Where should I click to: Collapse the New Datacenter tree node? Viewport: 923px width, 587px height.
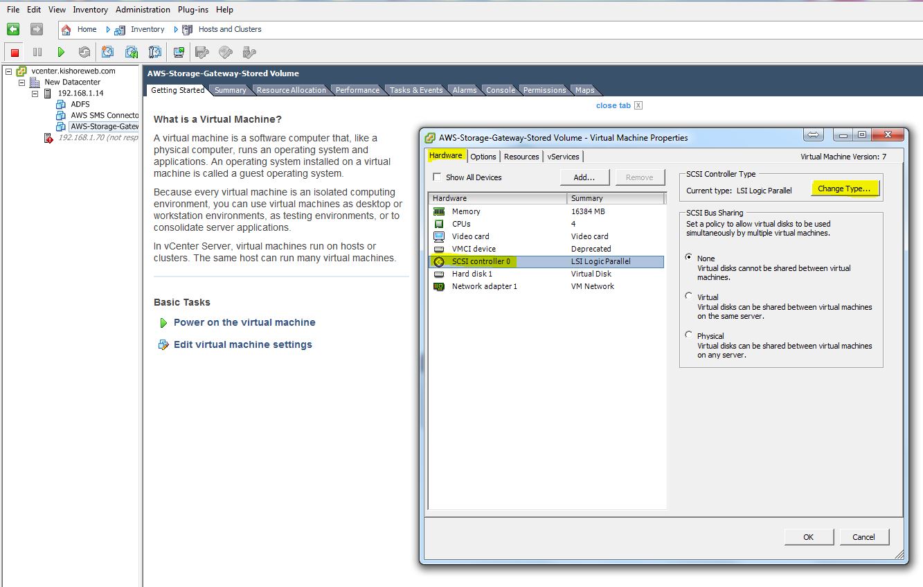tap(21, 82)
